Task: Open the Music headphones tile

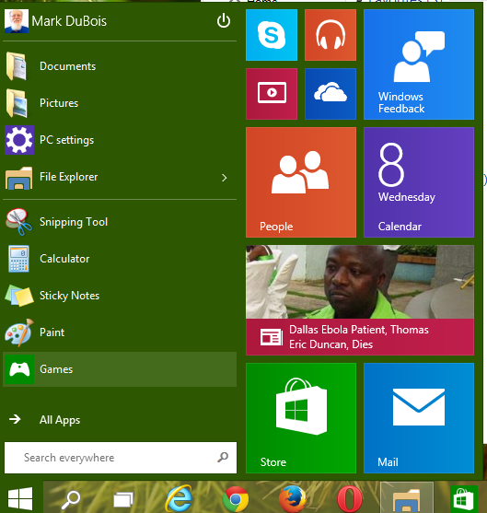Action: pos(330,35)
